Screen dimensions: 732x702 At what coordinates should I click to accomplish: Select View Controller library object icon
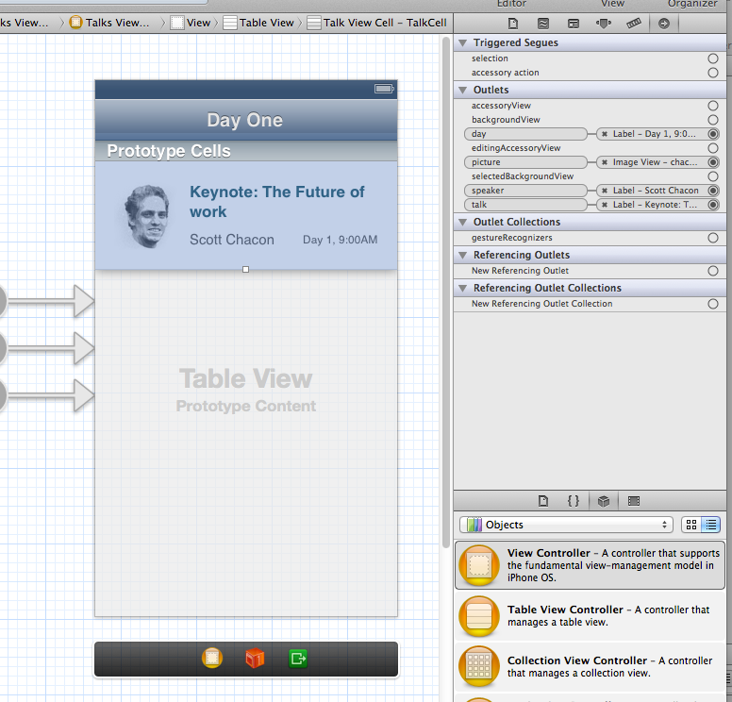click(479, 565)
